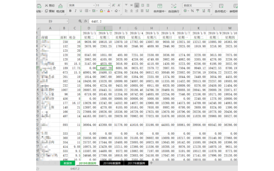Click the Name Box showing E9
The image size is (274, 171).
(x=51, y=21)
